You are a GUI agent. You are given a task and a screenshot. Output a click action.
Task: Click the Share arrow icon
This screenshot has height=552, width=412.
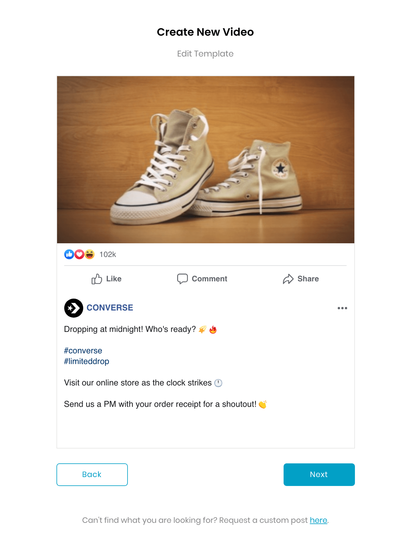pos(288,279)
